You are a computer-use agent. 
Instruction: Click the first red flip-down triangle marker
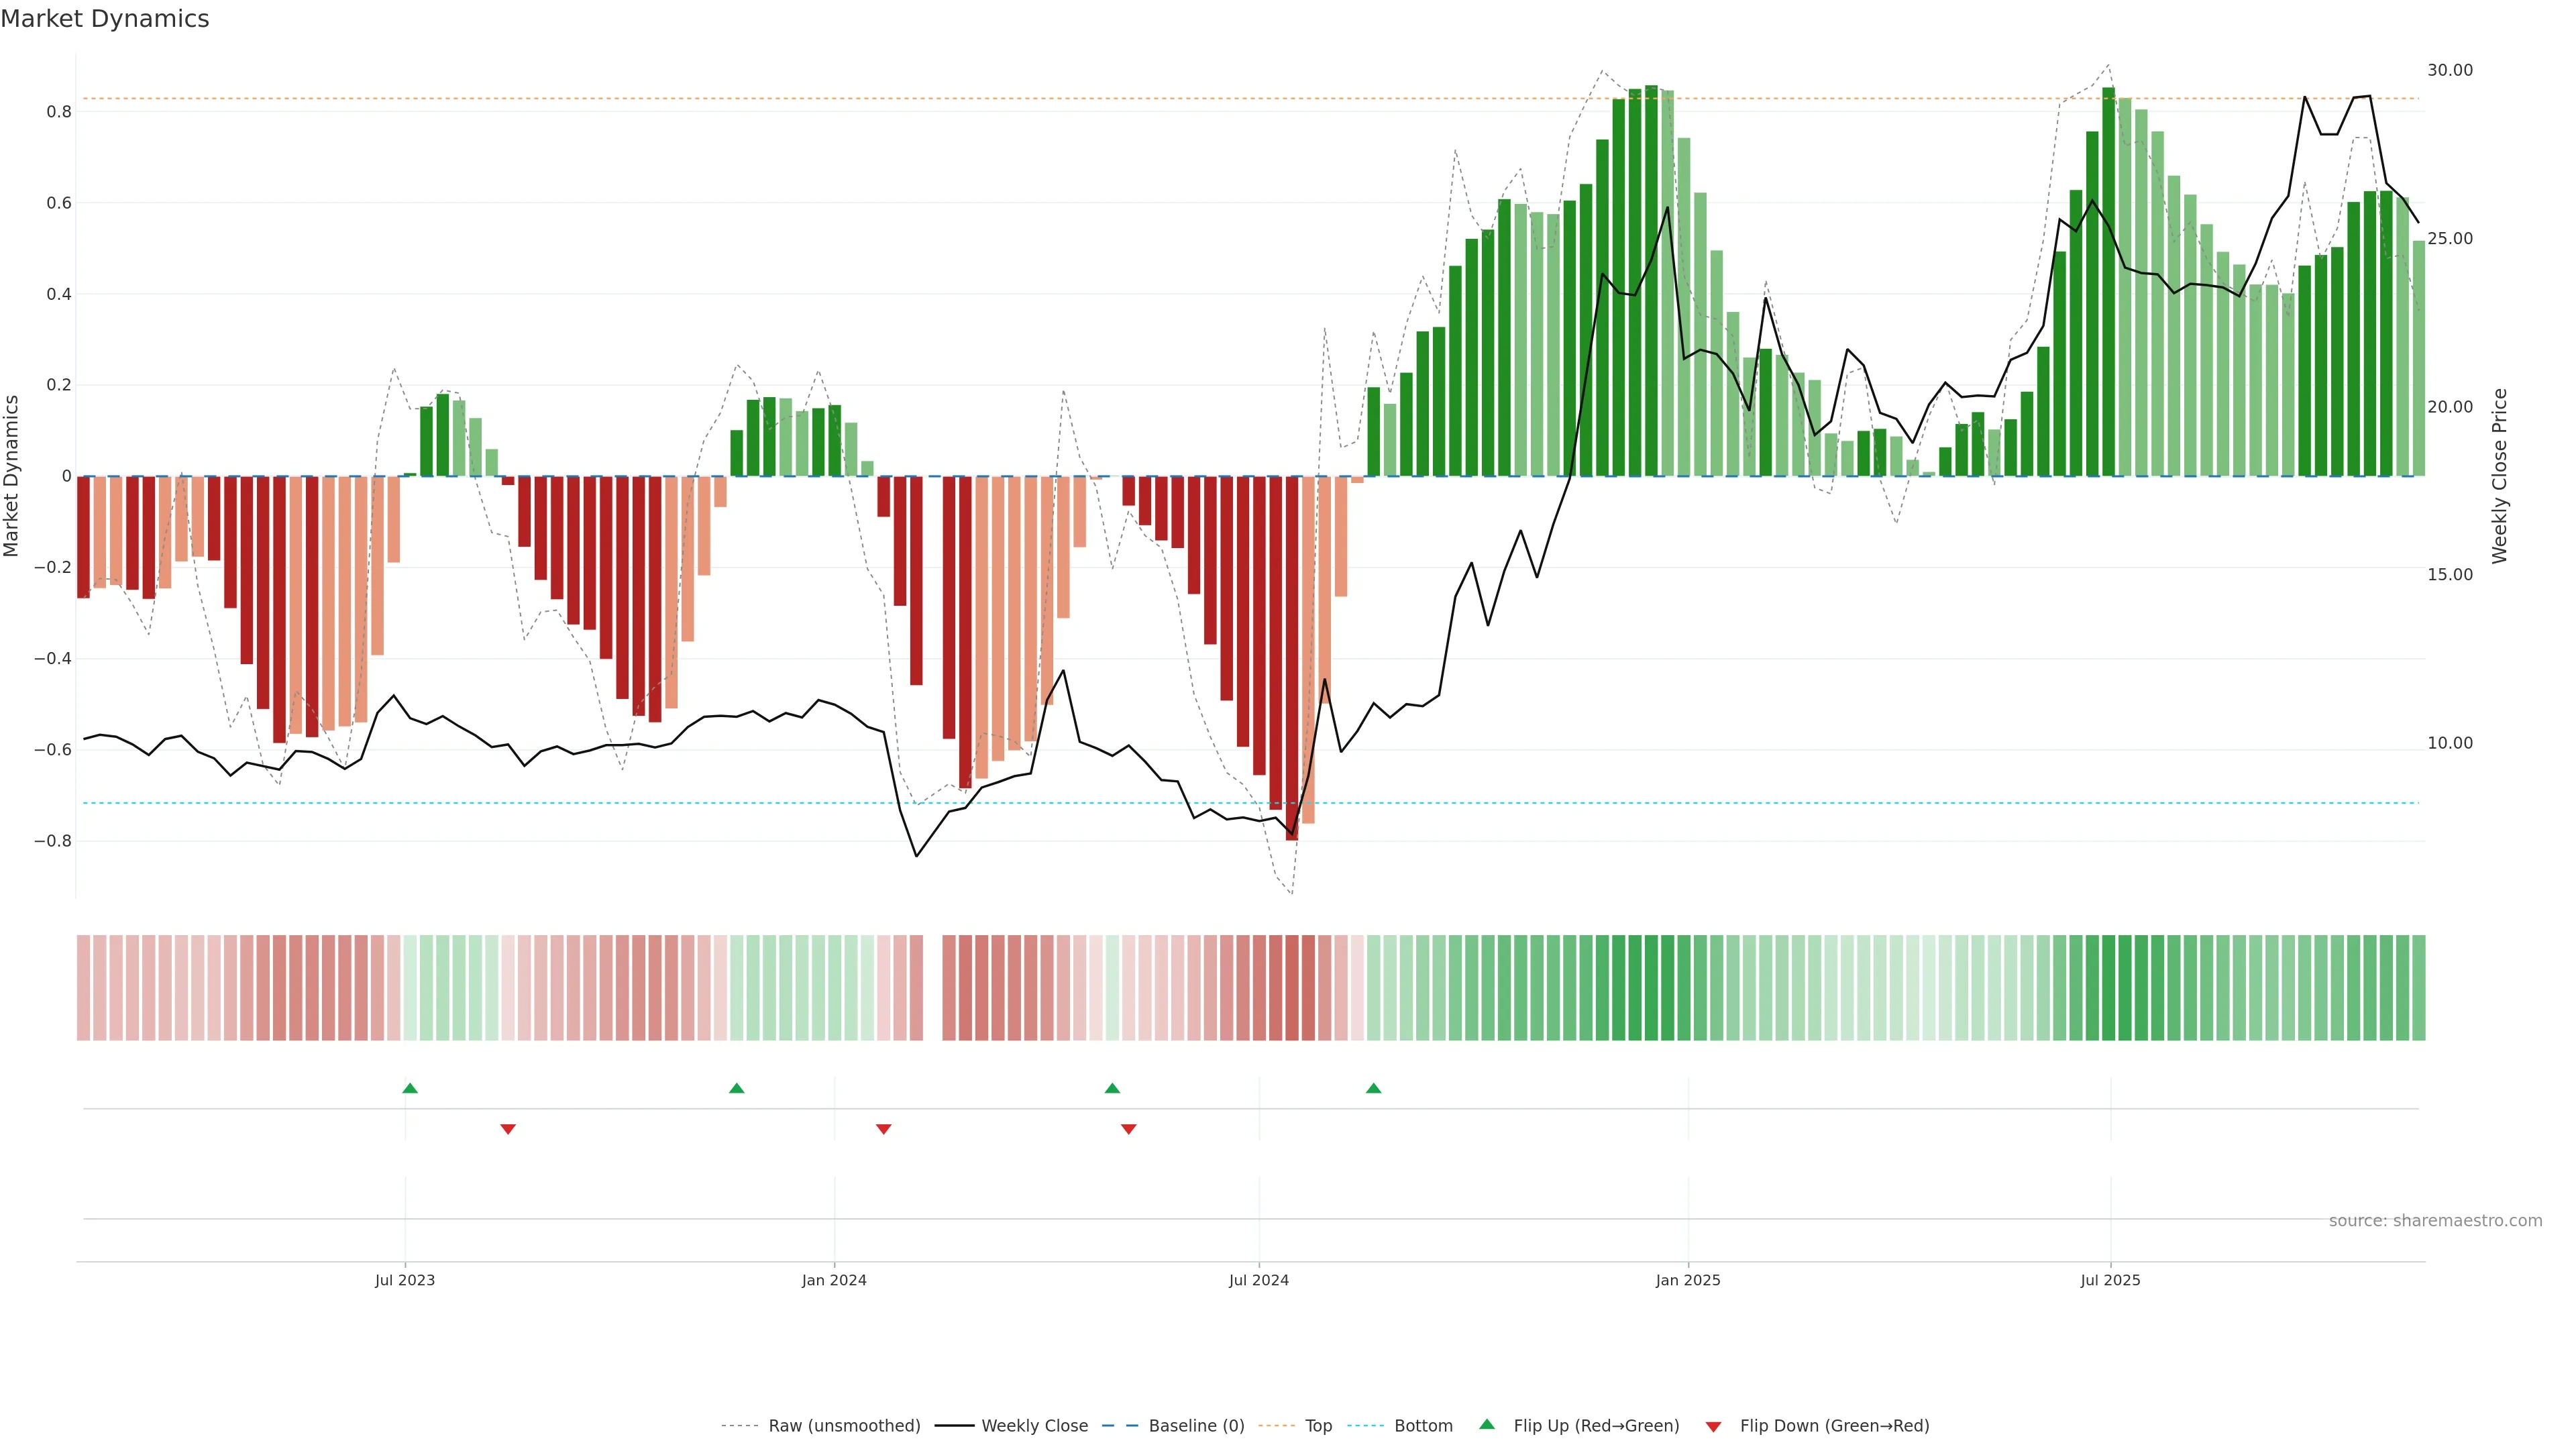tap(508, 1129)
